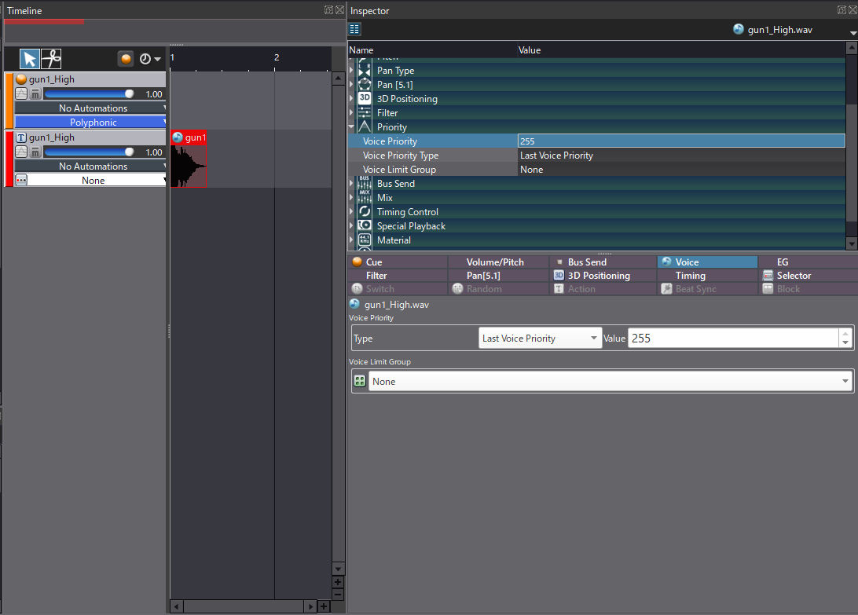Screen dimensions: 858x615
Task: Open No Automations dropdown on Polyphonic cue track
Action: pyautogui.click(x=90, y=108)
